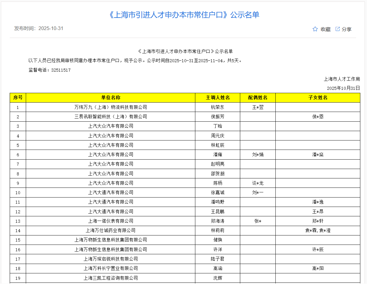Click the 上海万仕诚药业有限公司 cell
367x284 pixels.
click(x=111, y=231)
